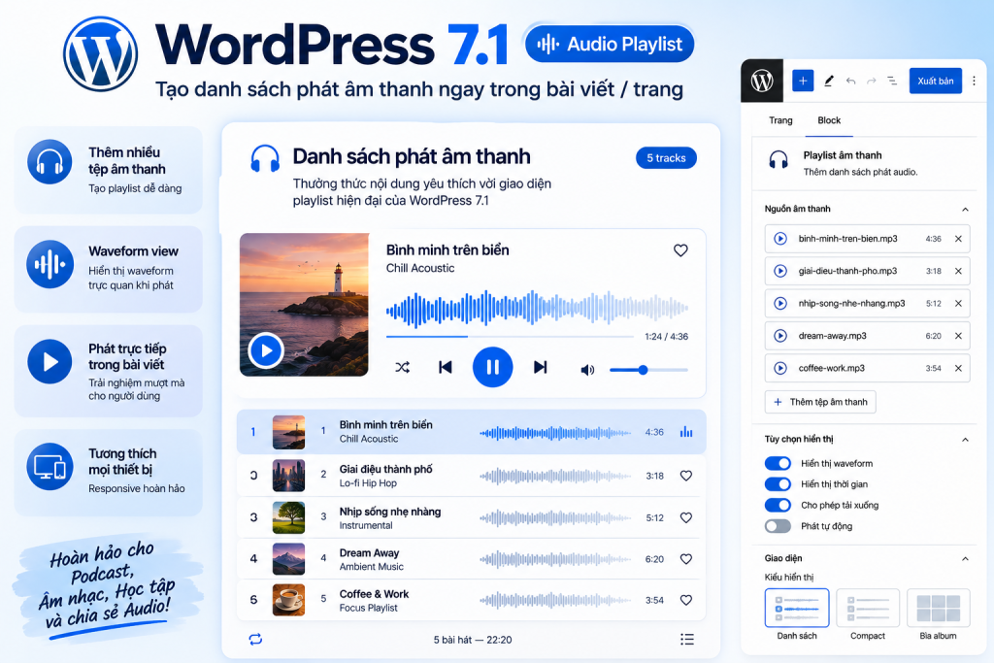This screenshot has height=663, width=994.
Task: Favorite Bình minh trên biển with heart
Action: coord(680,250)
